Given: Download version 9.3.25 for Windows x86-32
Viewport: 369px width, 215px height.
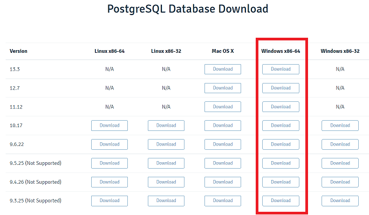Looking at the screenshot, I should point(340,201).
